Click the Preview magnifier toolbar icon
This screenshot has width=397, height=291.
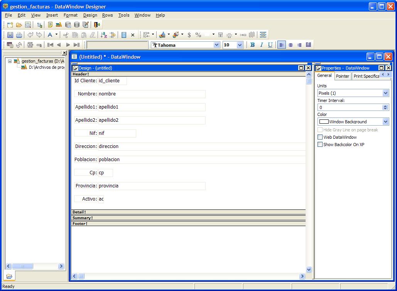[28, 25]
